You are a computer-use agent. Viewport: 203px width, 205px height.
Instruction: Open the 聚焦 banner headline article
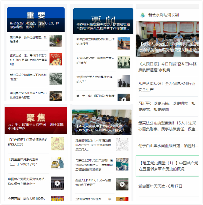36,120
